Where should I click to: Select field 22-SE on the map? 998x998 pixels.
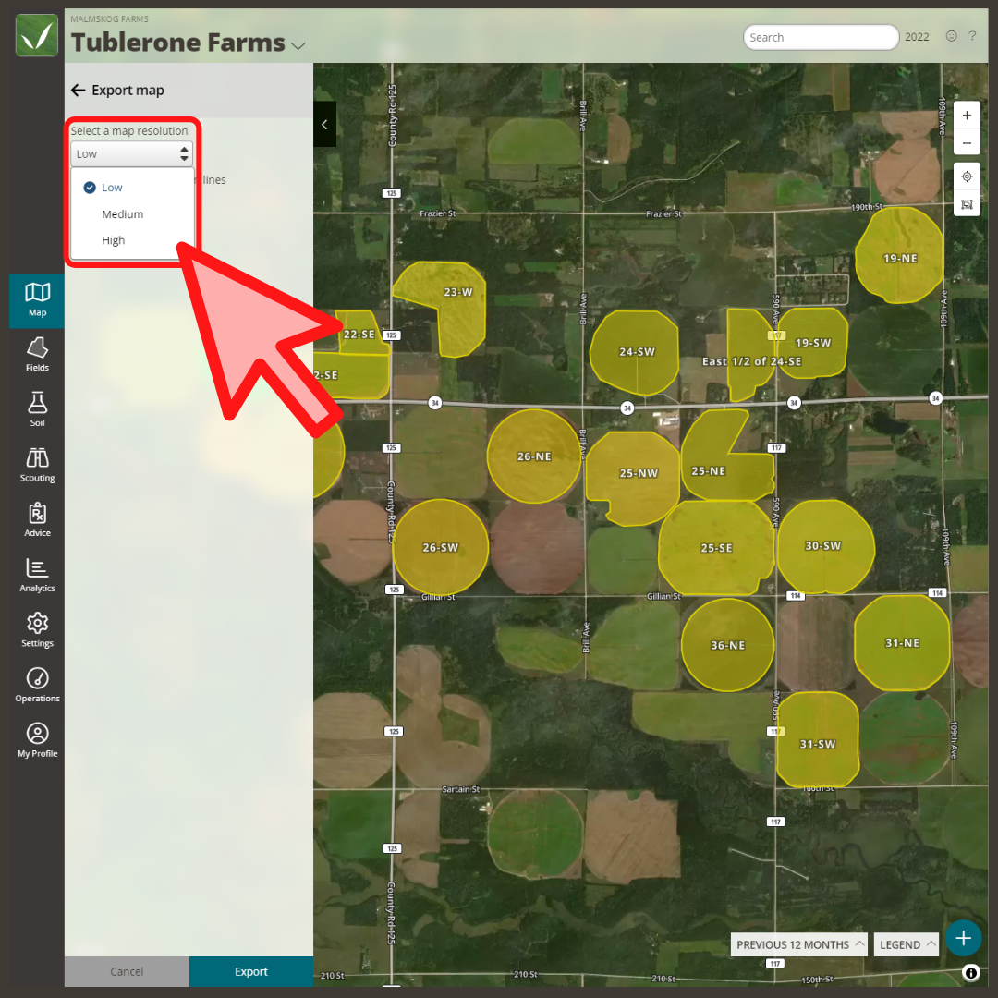359,335
